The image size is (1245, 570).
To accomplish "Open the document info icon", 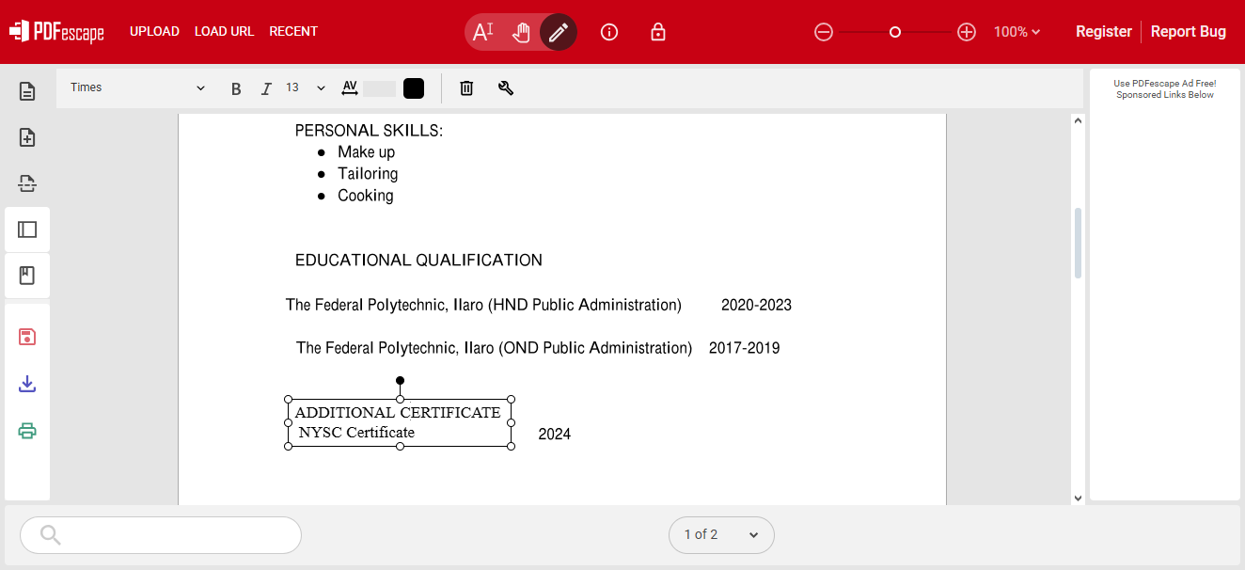I will [609, 32].
